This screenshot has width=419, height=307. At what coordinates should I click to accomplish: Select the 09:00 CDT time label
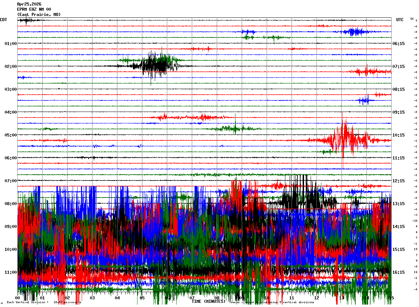(x=11, y=227)
